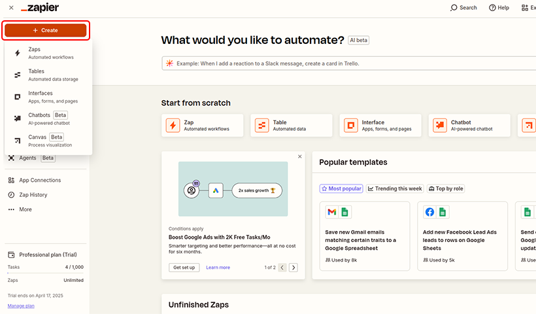Focus the automation prompt input field

(348, 63)
